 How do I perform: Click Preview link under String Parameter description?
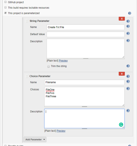[63, 61]
